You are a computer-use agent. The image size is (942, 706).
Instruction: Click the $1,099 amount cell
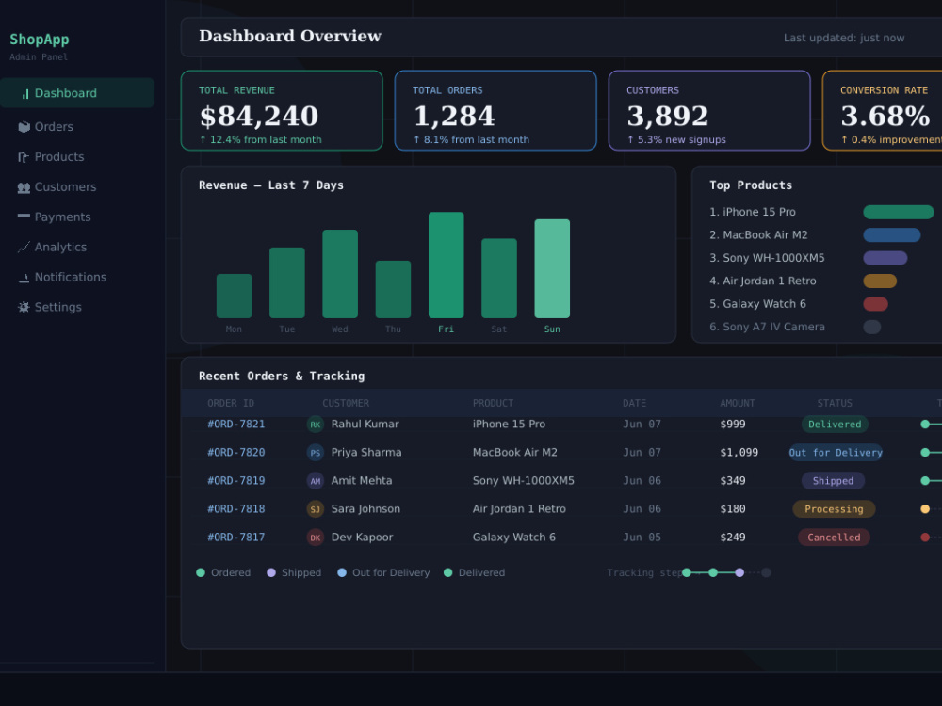pyautogui.click(x=739, y=453)
